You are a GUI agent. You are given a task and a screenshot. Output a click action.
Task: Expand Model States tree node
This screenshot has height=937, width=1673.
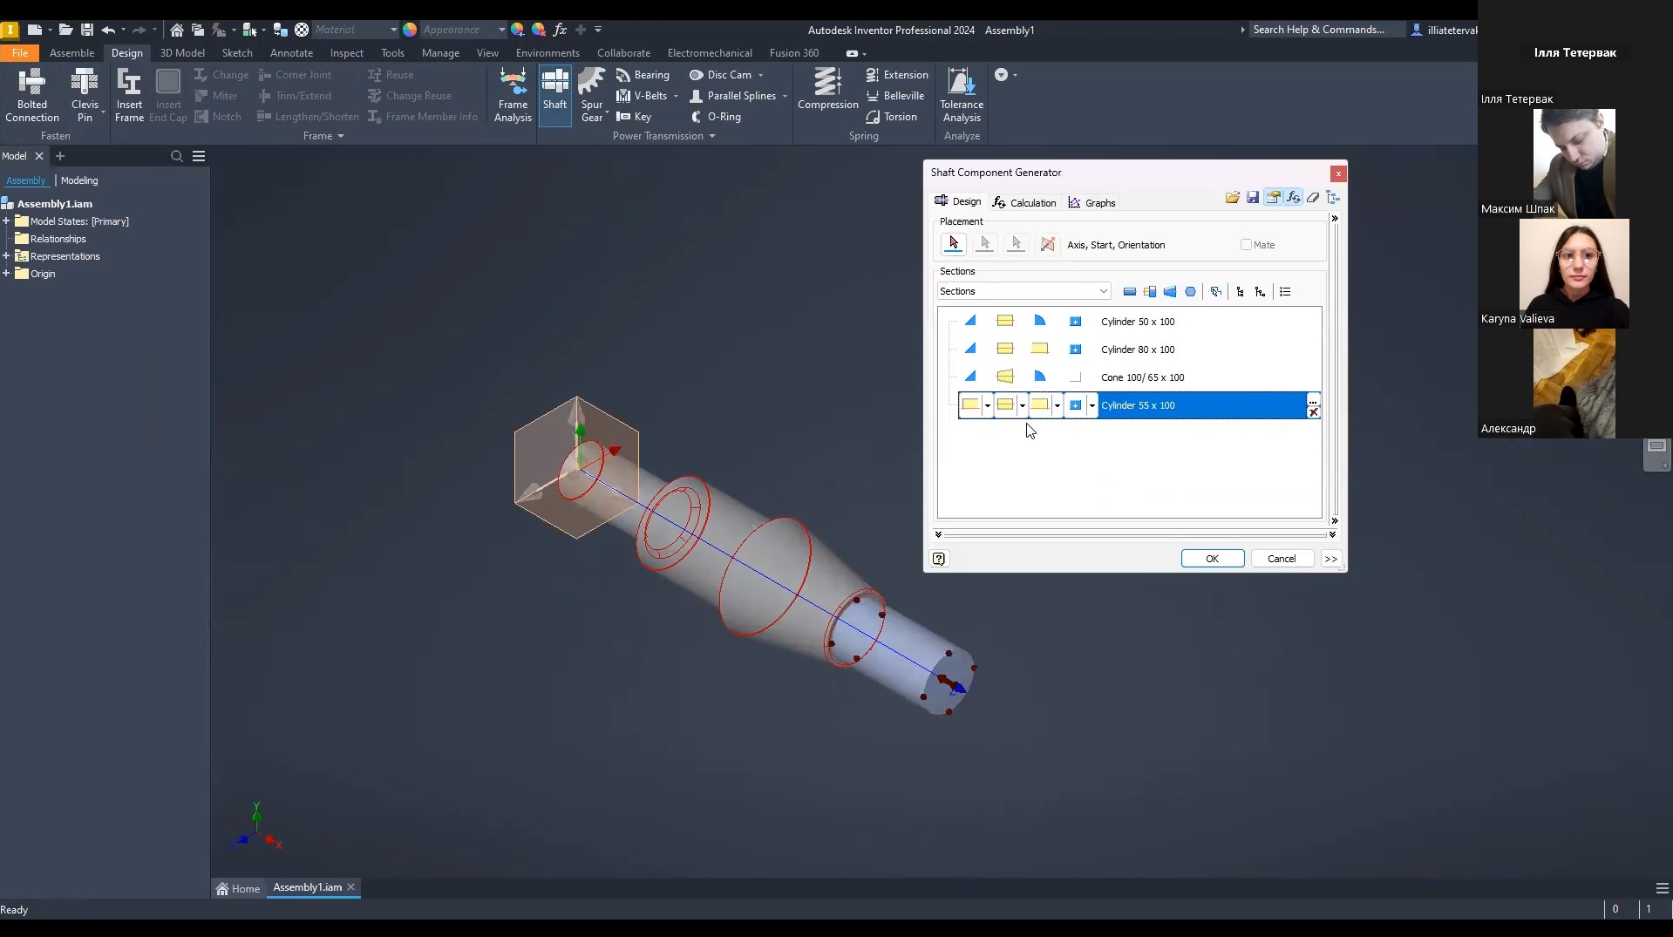tap(6, 221)
